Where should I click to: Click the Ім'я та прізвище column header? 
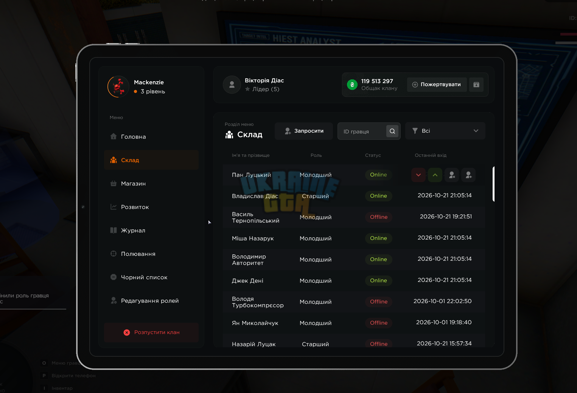tap(251, 155)
